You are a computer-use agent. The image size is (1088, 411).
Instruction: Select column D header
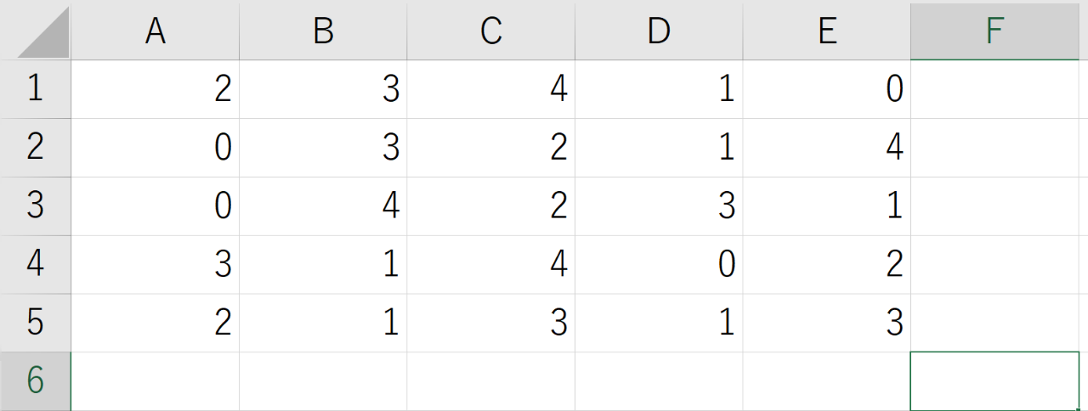pyautogui.click(x=659, y=31)
